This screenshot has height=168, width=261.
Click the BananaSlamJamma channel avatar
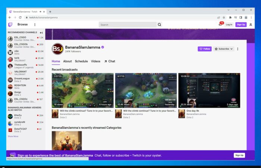pyautogui.click(x=57, y=49)
